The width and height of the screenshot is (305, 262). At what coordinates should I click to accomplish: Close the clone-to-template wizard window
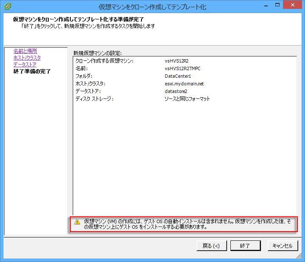point(293,5)
